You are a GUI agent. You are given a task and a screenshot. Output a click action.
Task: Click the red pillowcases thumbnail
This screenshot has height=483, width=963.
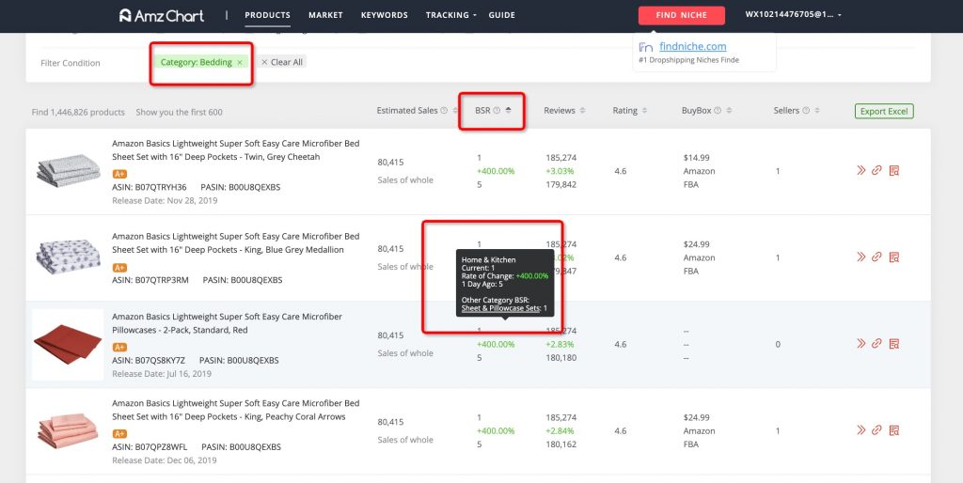(x=68, y=344)
